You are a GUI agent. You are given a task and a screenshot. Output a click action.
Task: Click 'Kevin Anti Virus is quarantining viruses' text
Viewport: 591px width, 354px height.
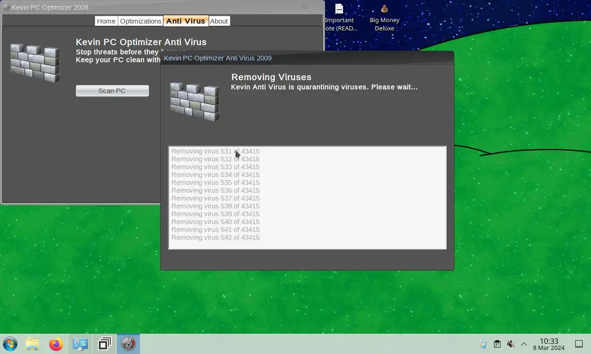pos(324,87)
